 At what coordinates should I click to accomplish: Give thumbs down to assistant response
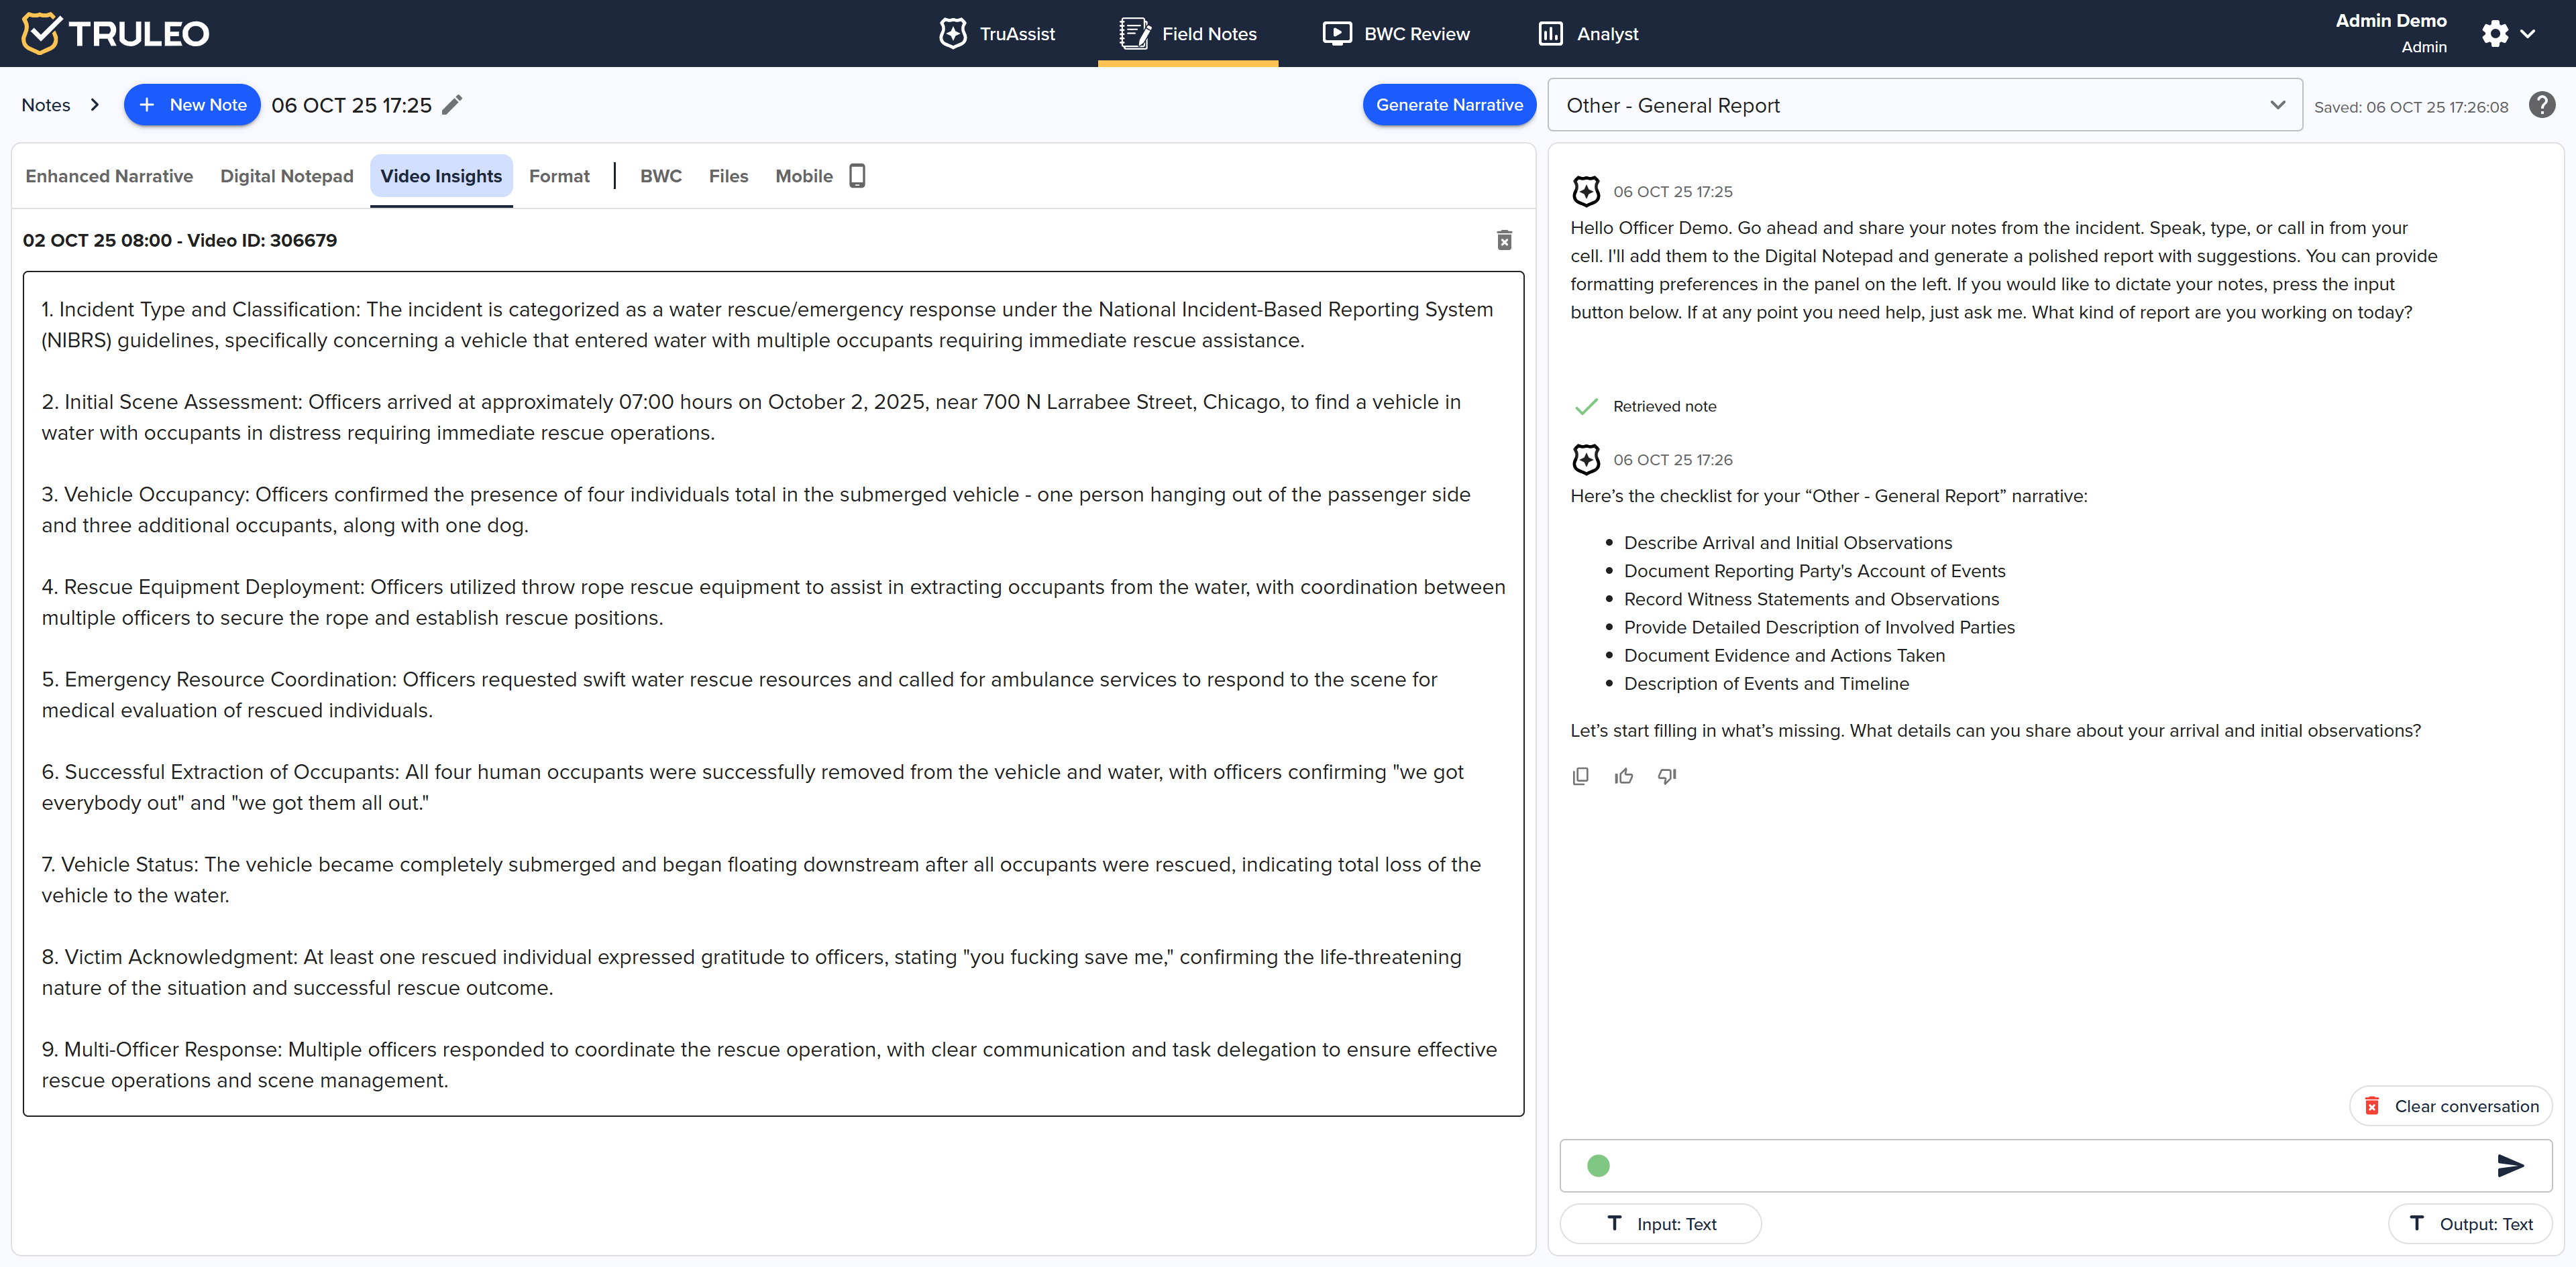point(1666,776)
